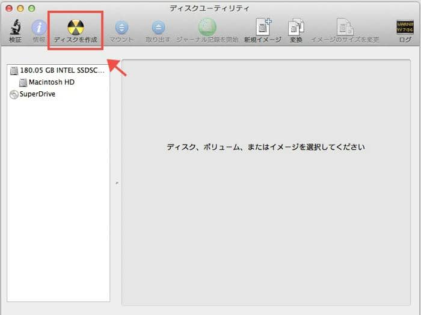Click the ディスクユーティリティ window title

pos(209,8)
